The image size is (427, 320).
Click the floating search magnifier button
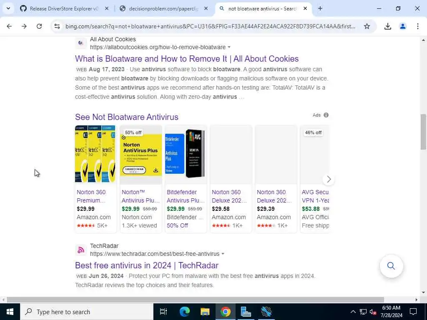point(391,266)
